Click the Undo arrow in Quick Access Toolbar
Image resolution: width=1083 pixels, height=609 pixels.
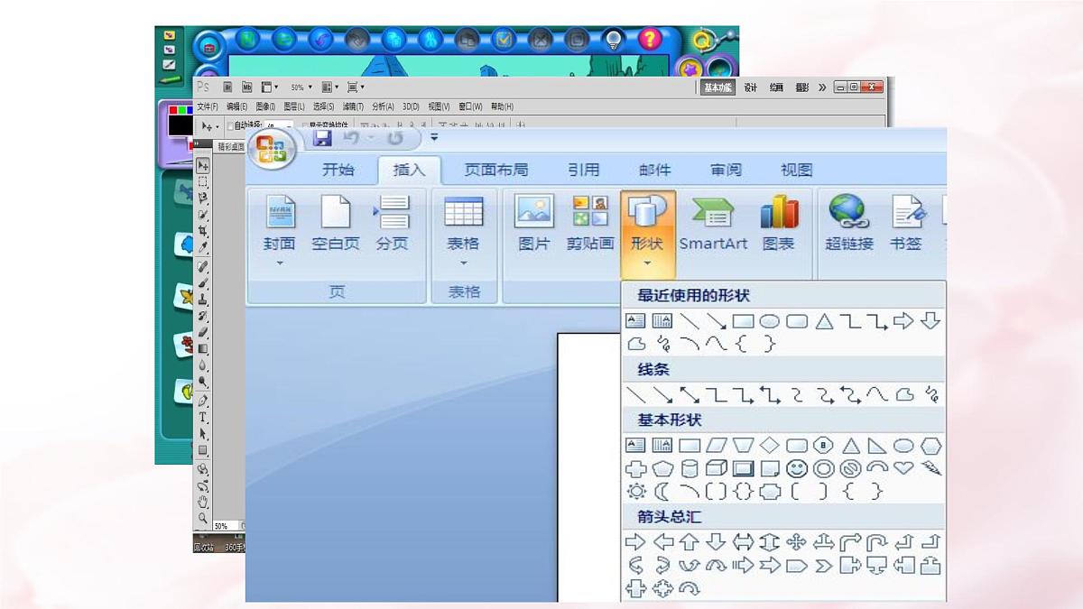click(352, 138)
